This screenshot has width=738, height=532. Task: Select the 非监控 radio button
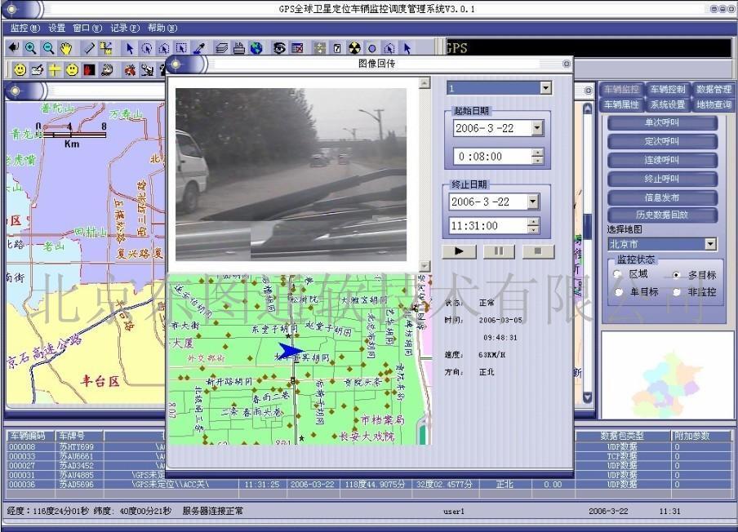coord(677,292)
